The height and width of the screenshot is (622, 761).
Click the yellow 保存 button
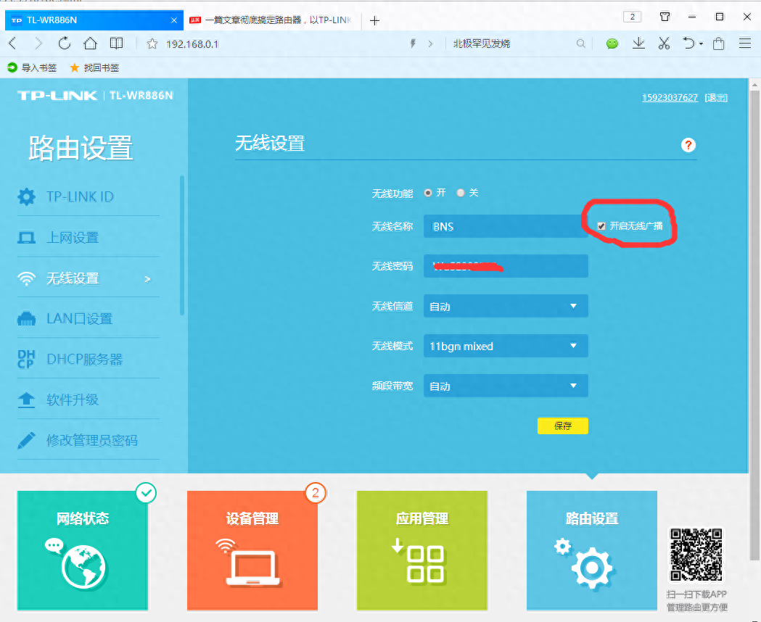coord(563,426)
